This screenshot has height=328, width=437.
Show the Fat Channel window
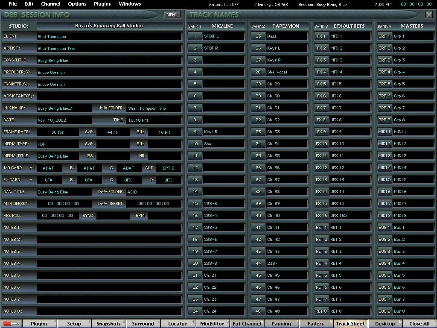click(x=247, y=324)
